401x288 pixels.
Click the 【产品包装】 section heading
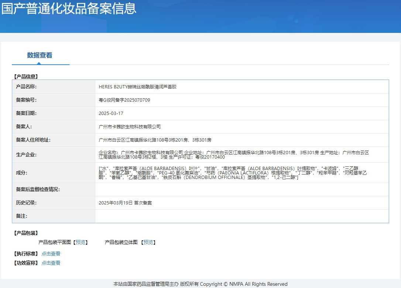tap(26, 233)
